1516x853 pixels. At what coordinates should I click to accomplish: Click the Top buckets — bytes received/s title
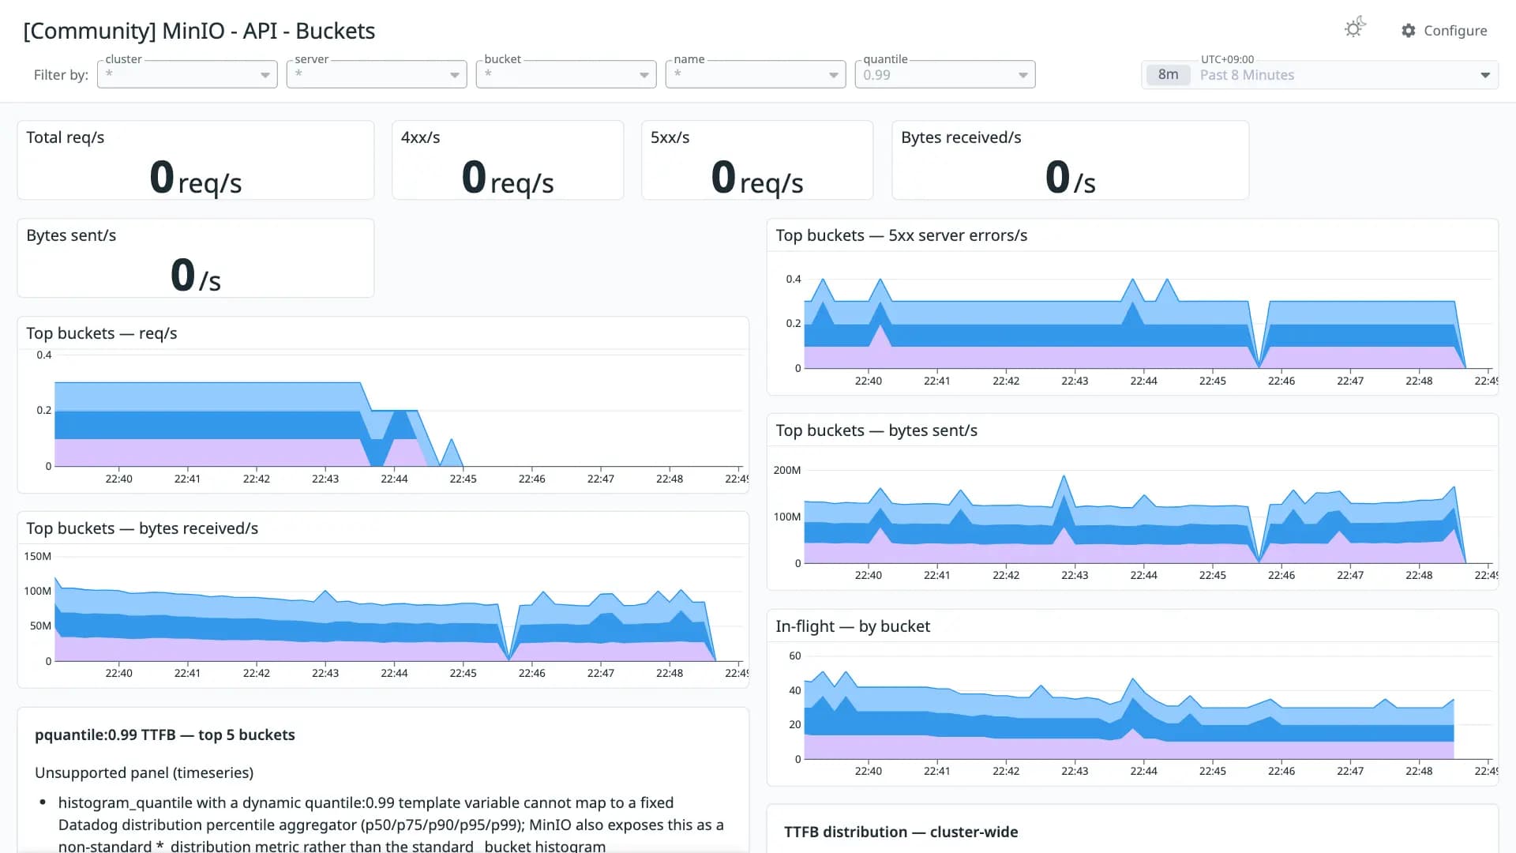pyautogui.click(x=142, y=528)
